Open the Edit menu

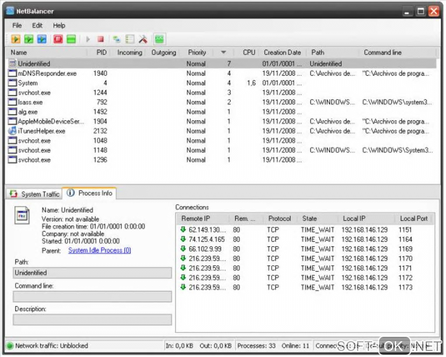tap(37, 25)
